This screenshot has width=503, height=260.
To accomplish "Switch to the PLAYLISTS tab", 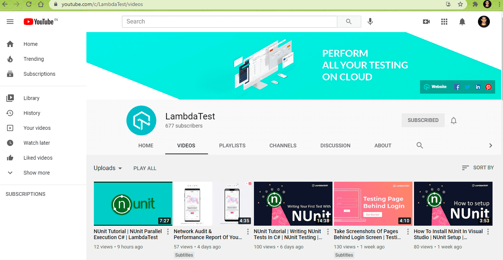I will pos(232,145).
